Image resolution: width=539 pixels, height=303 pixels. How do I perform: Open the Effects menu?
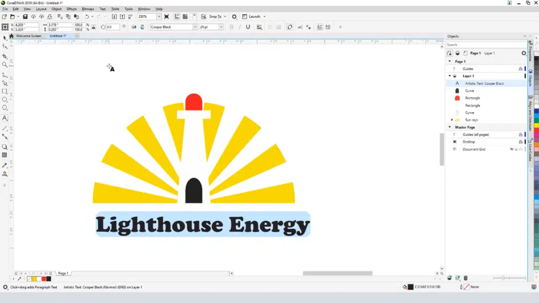pos(72,9)
